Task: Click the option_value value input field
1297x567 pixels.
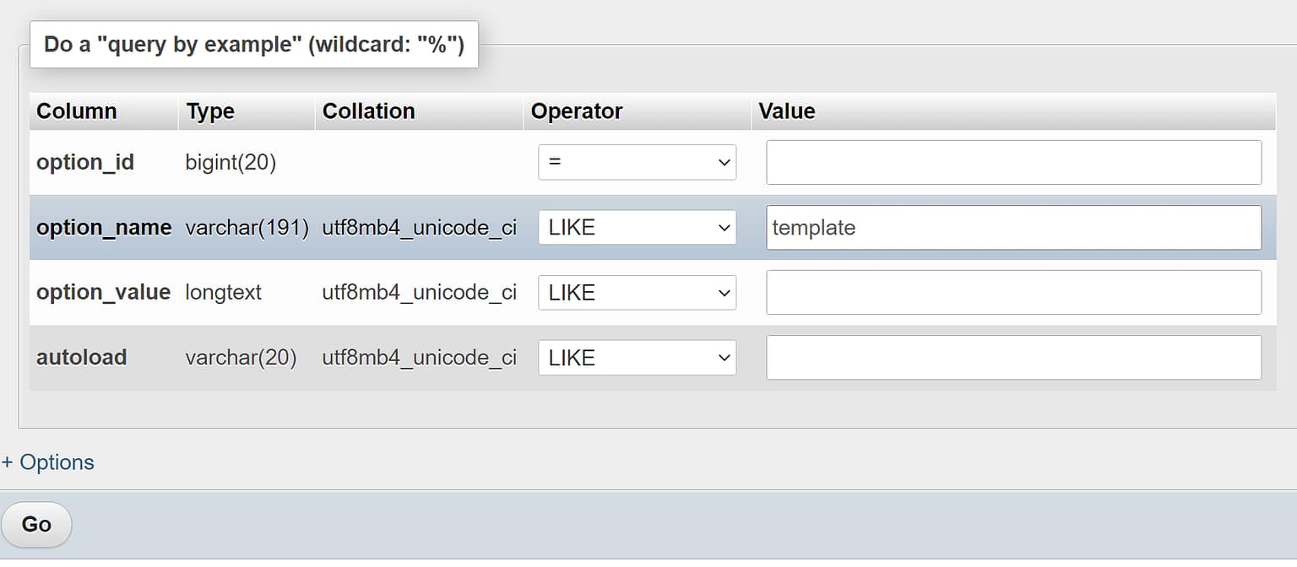Action: pyautogui.click(x=1013, y=293)
